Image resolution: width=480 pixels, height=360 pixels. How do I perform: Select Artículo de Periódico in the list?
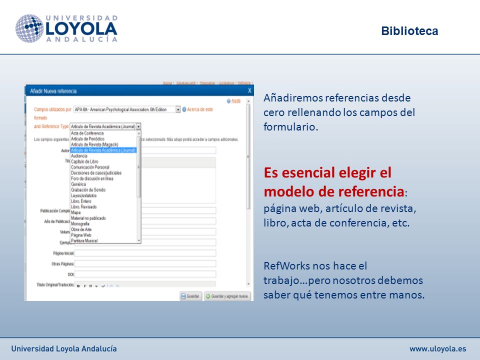pyautogui.click(x=87, y=139)
